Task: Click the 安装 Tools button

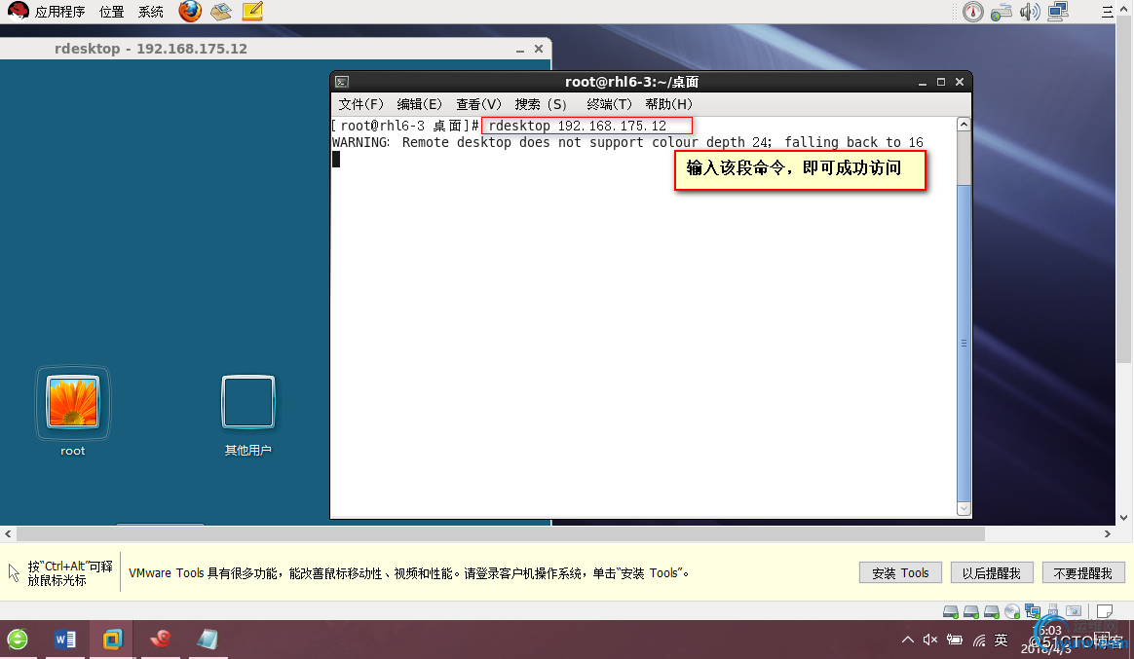Action: coord(900,573)
